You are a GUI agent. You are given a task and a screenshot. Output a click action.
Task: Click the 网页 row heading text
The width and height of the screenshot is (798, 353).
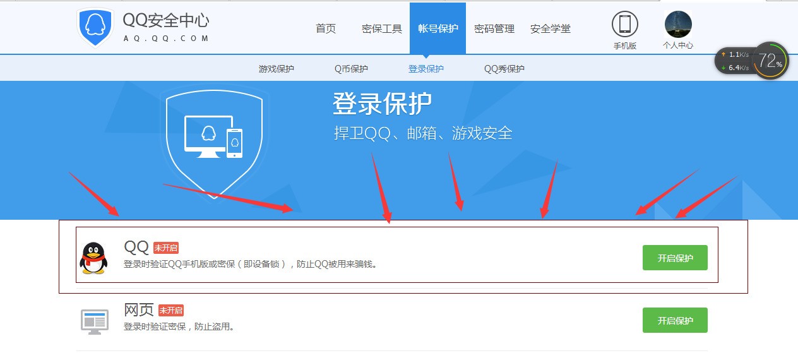(x=139, y=310)
